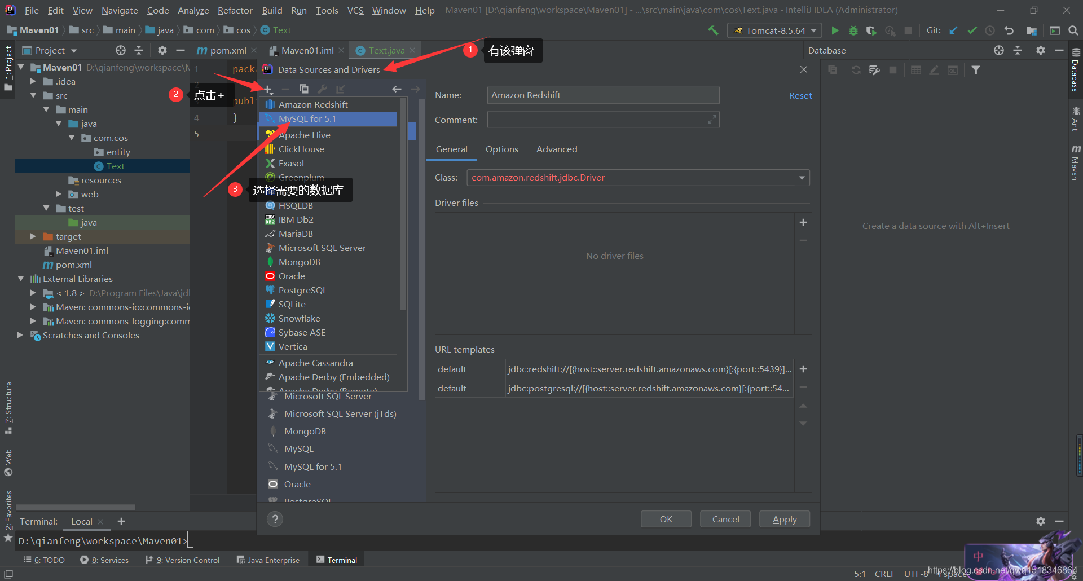
Task: Select MariaDB in the popup list
Action: (x=328, y=234)
